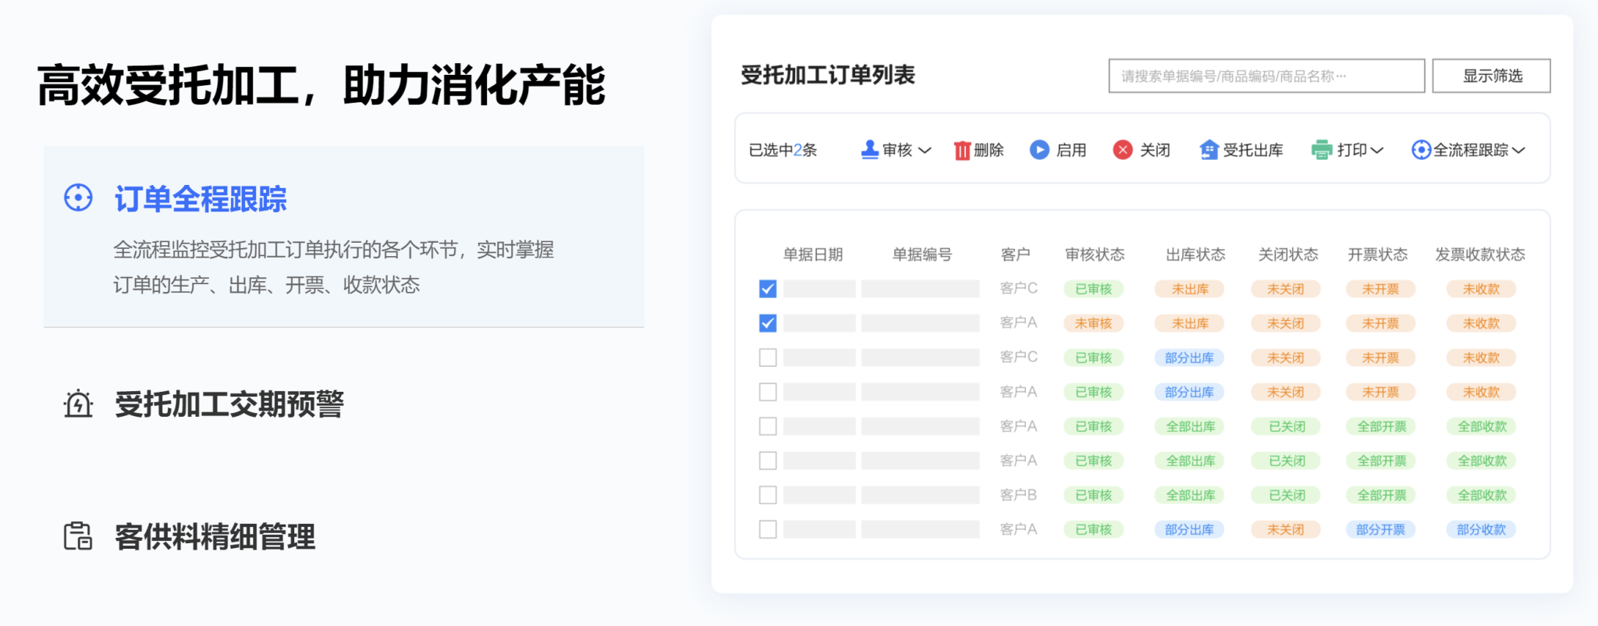
Task: Click the 全流程跟踪 target icon in toolbar
Action: tap(1421, 150)
